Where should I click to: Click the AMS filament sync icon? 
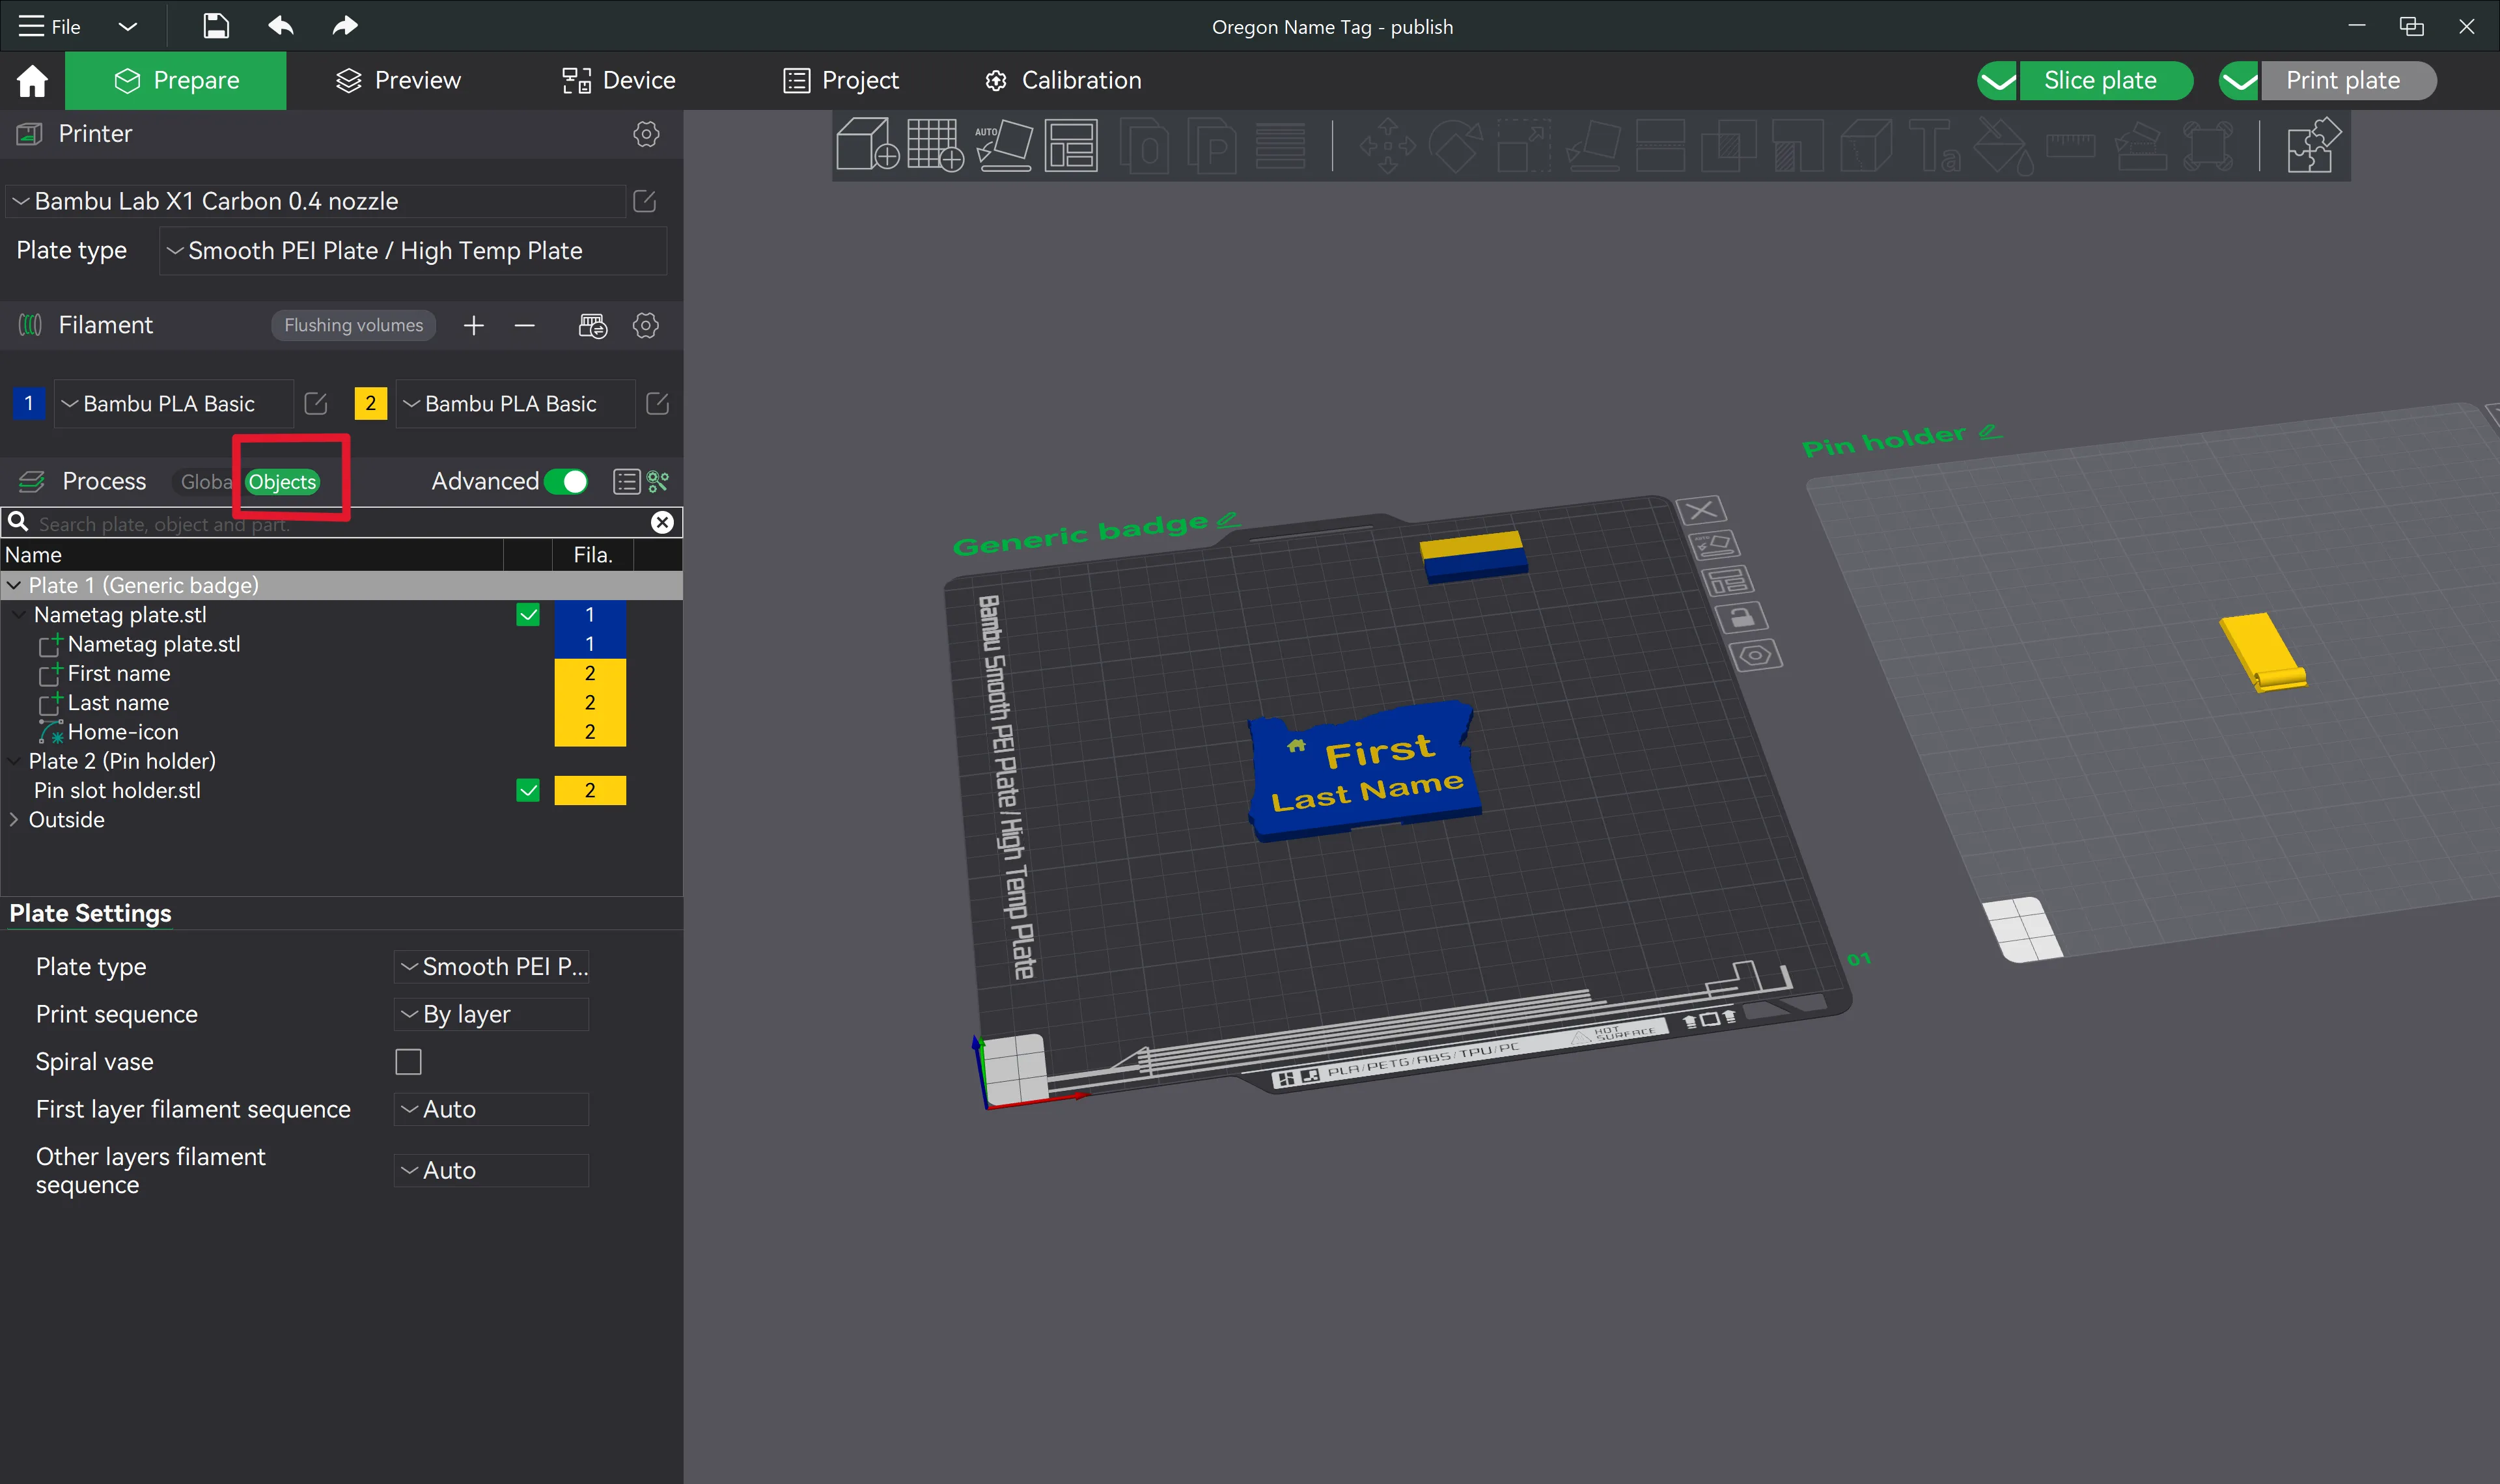593,325
